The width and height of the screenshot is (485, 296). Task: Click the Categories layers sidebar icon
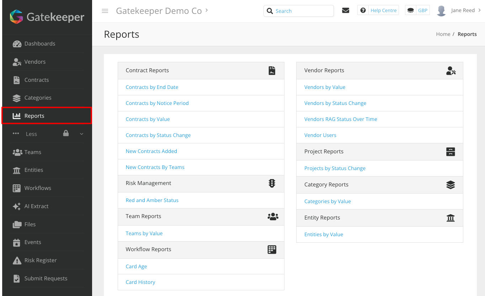click(17, 98)
